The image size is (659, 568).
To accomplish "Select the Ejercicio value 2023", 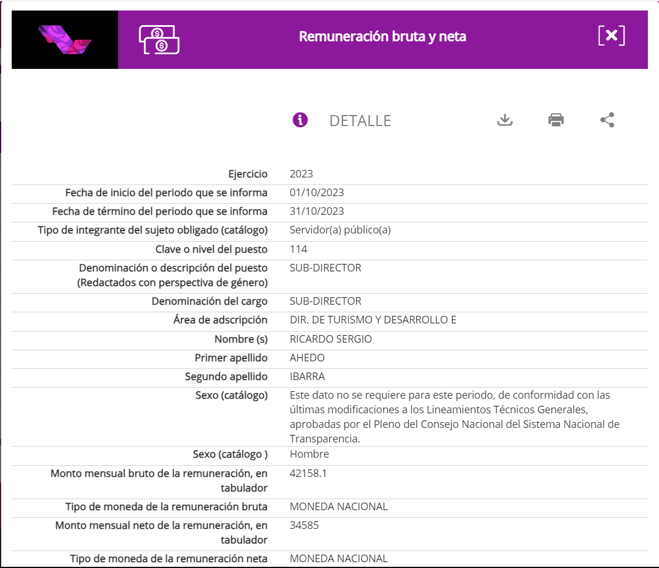I will (x=301, y=174).
